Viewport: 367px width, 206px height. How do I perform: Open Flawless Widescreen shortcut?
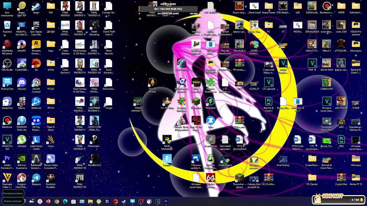(210, 86)
